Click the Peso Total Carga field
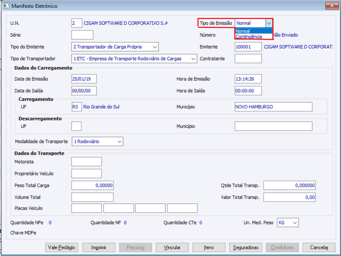 point(92,185)
